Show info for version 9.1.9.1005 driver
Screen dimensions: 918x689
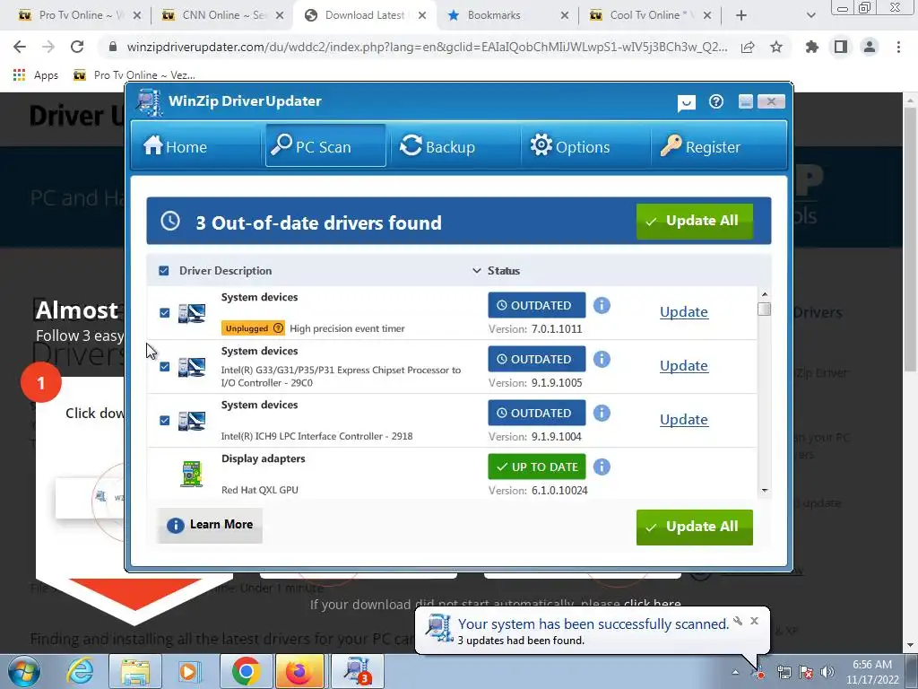[602, 359]
